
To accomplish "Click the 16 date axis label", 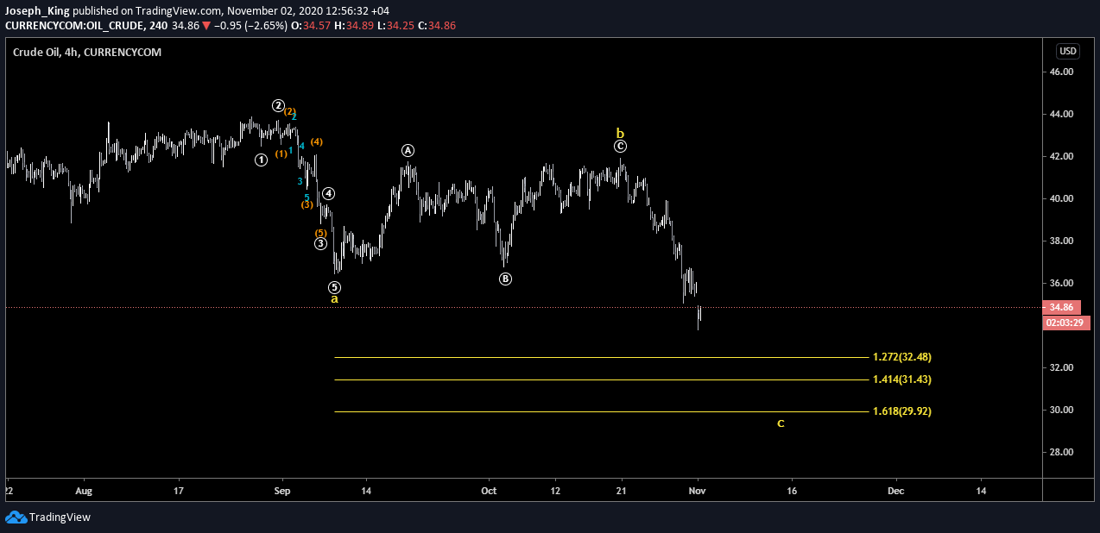I will point(792,491).
